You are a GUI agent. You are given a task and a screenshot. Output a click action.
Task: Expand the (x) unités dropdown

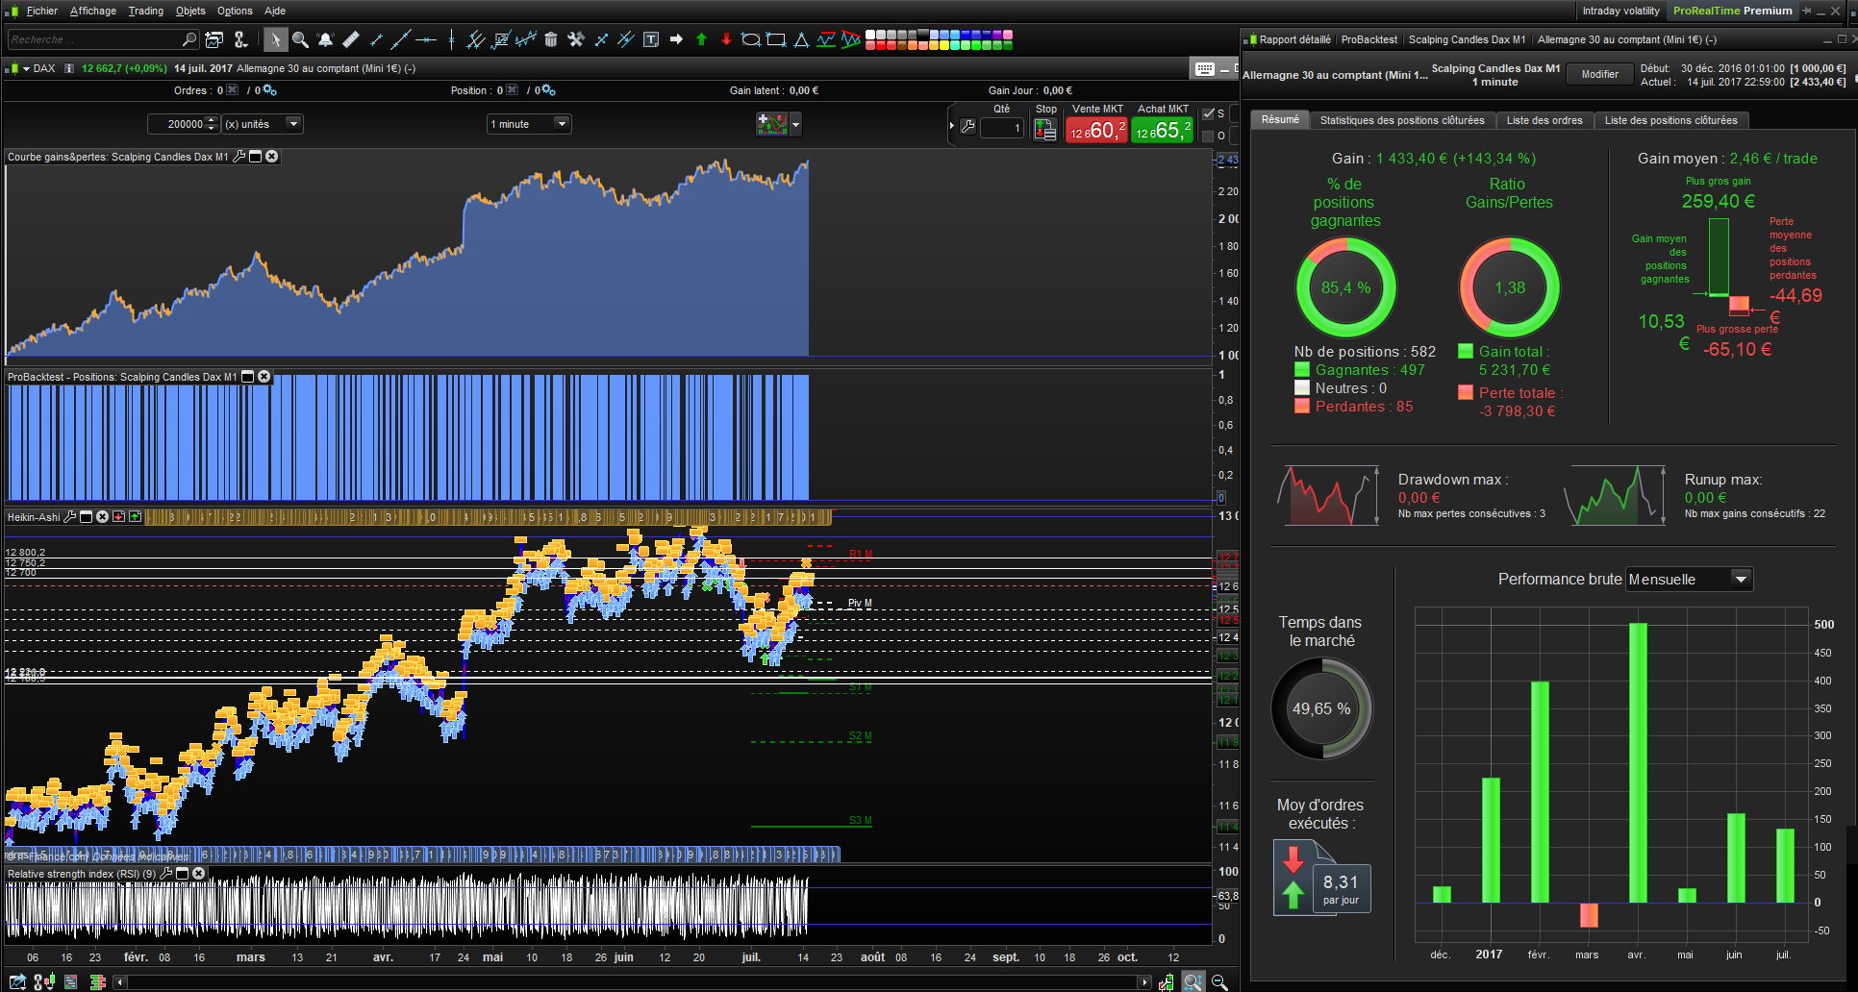point(293,124)
